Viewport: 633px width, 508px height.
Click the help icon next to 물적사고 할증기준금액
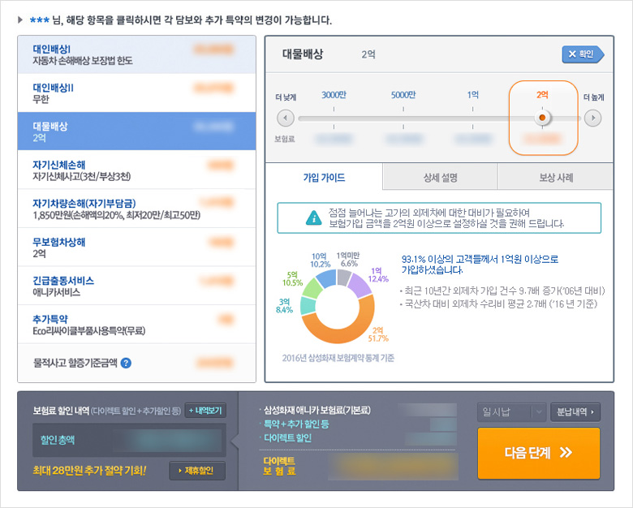click(126, 363)
